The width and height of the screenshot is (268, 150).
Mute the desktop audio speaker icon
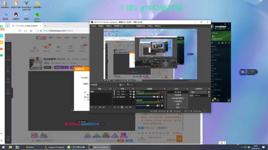pyautogui.click(x=158, y=106)
